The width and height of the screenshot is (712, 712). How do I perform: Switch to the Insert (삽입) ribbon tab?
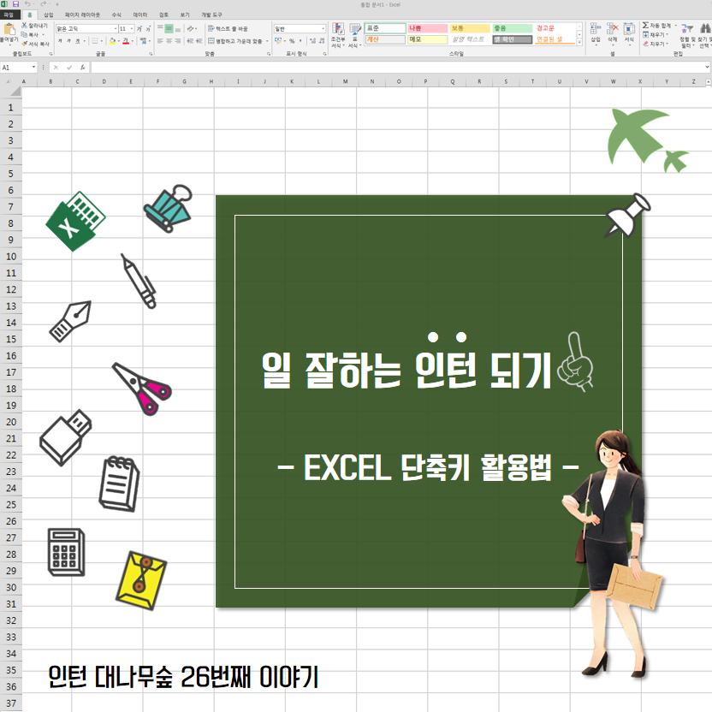48,15
